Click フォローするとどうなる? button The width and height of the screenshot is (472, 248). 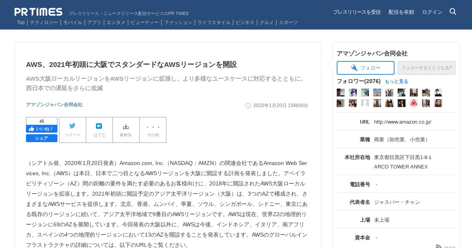pos(426,68)
